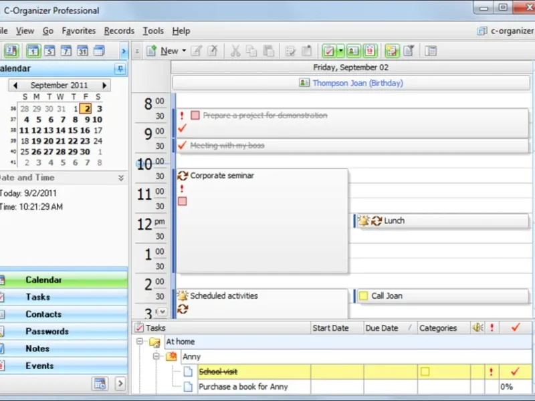Open dropdown arrow beside show tasks button
Screen dimensions: 535x401
(340, 51)
